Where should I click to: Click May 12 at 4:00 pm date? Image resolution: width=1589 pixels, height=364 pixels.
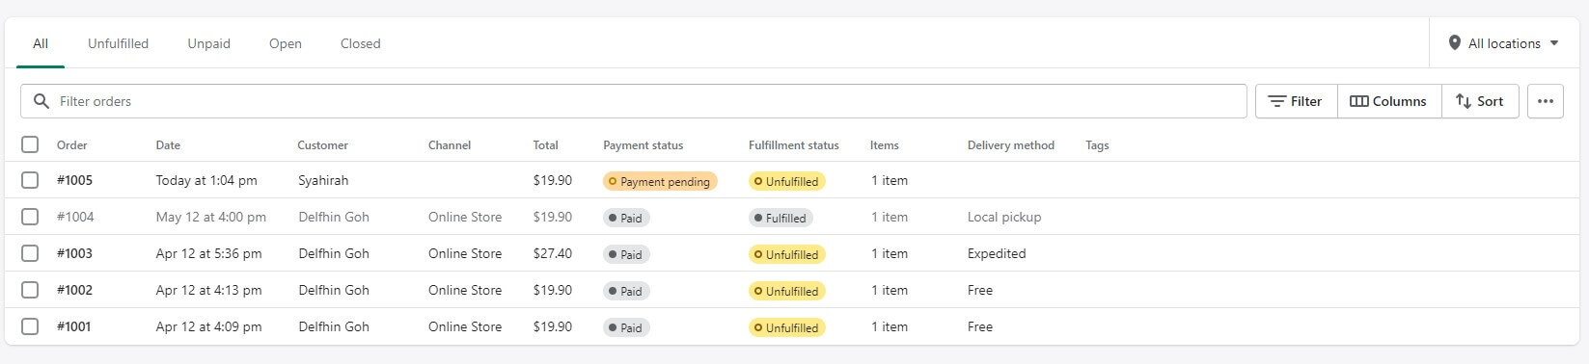211,217
